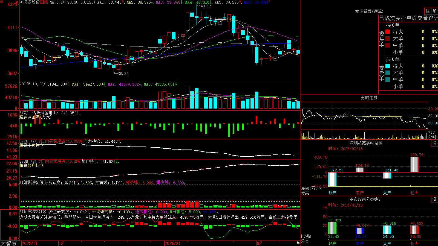Click the 强势线: 3.000 label
Screen dimensions: 438x246
tap(140, 182)
